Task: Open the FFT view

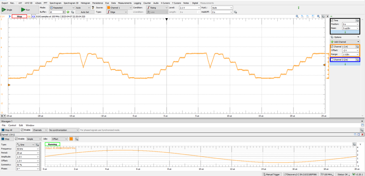Action: pos(45,3)
